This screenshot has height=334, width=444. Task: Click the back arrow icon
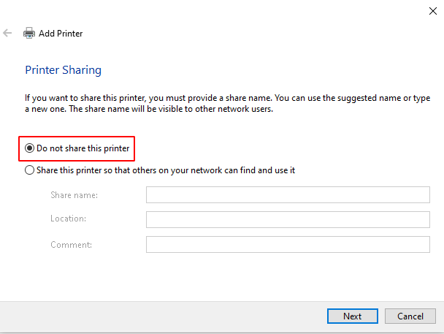click(x=7, y=33)
